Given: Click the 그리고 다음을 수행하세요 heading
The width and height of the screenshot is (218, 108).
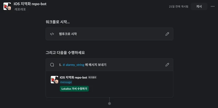Looking at the screenshot, I should click(65, 53).
